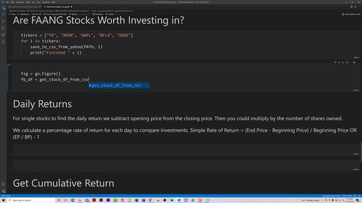Open the notification center icon in system tray

pos(357,200)
